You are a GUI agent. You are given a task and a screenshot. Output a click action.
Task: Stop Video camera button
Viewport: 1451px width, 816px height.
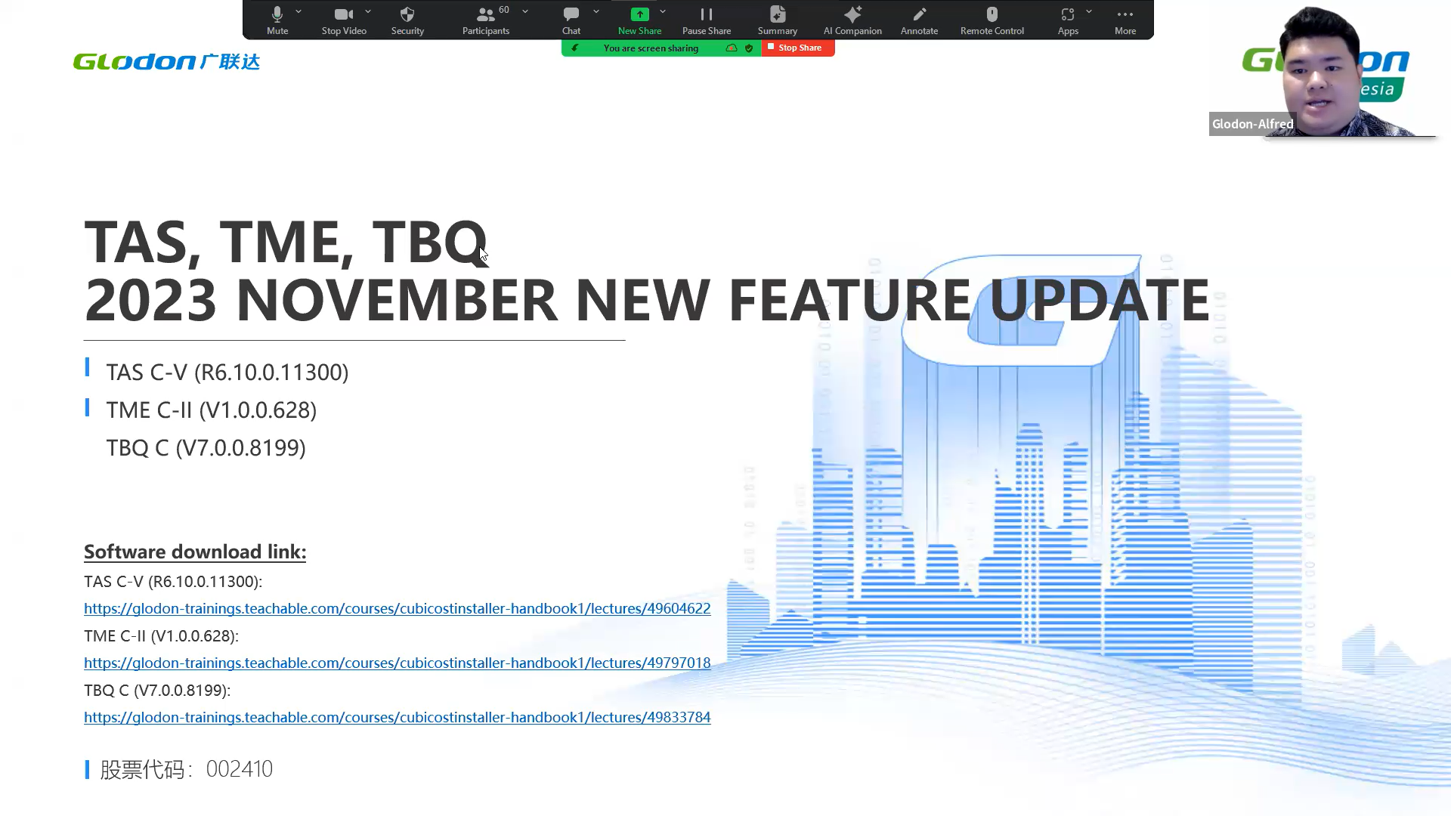[x=344, y=20]
